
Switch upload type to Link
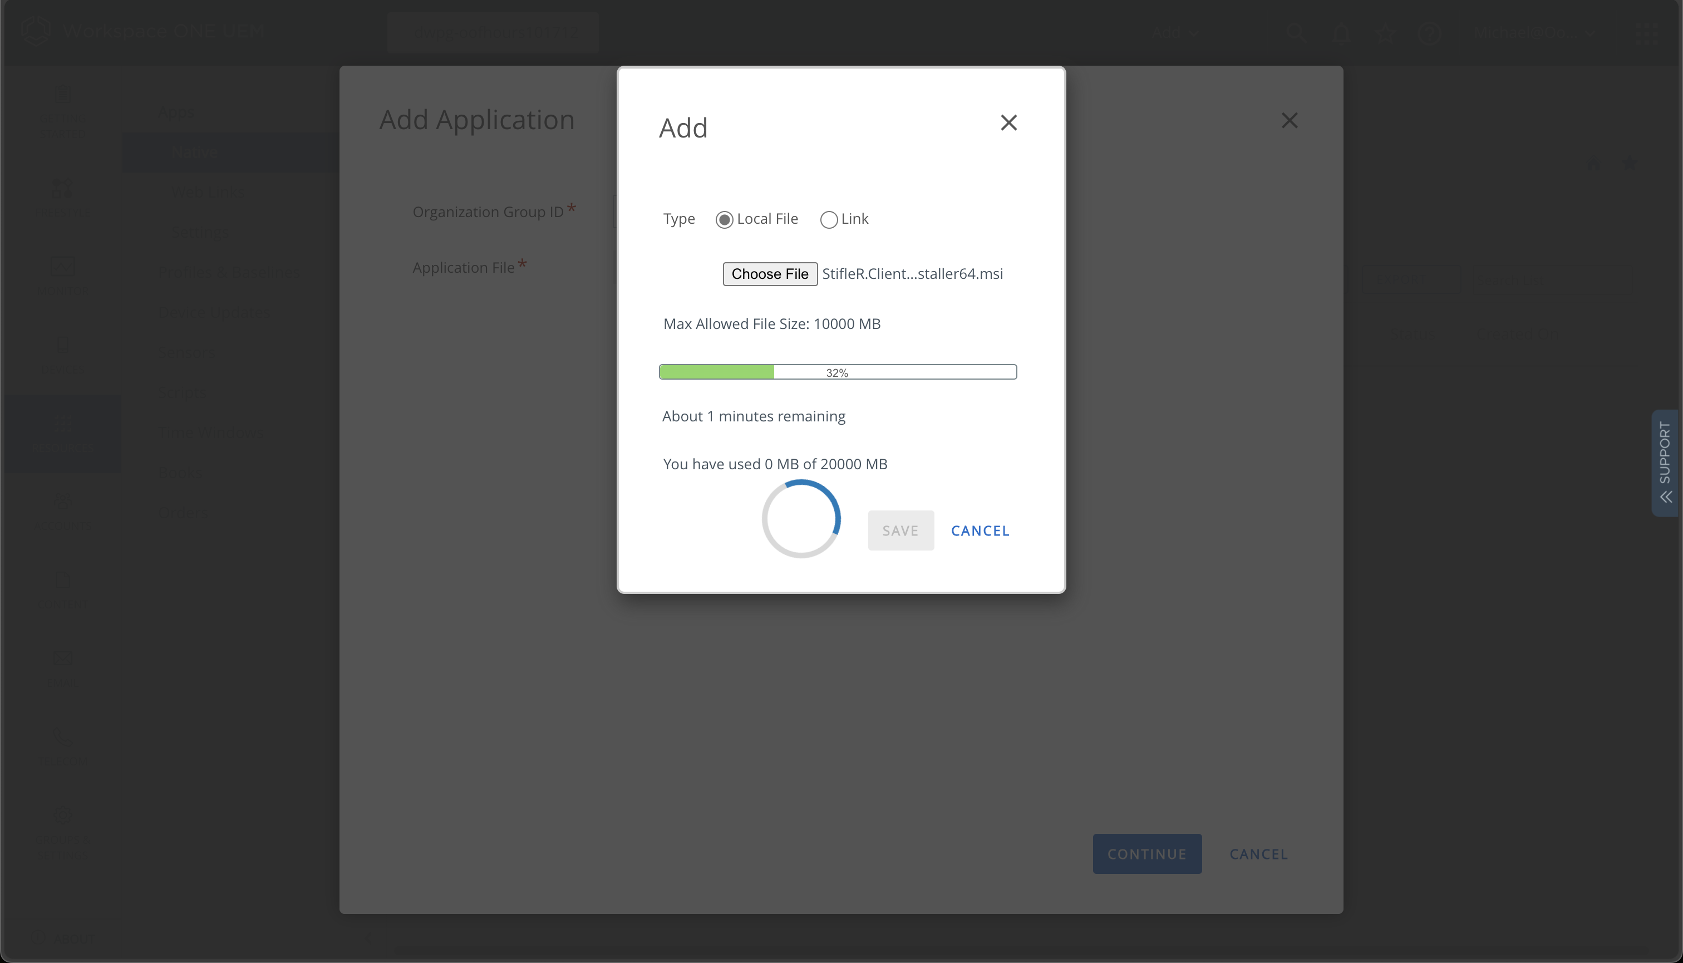pos(829,219)
